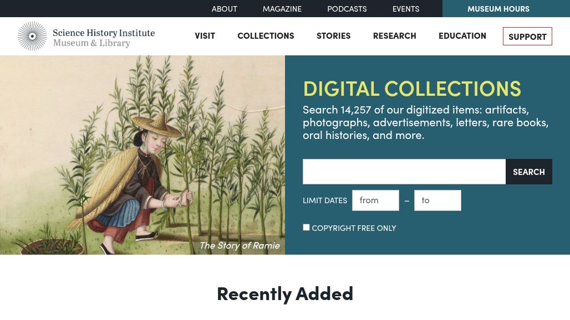The width and height of the screenshot is (570, 320).
Task: Click the Support button
Action: (527, 37)
